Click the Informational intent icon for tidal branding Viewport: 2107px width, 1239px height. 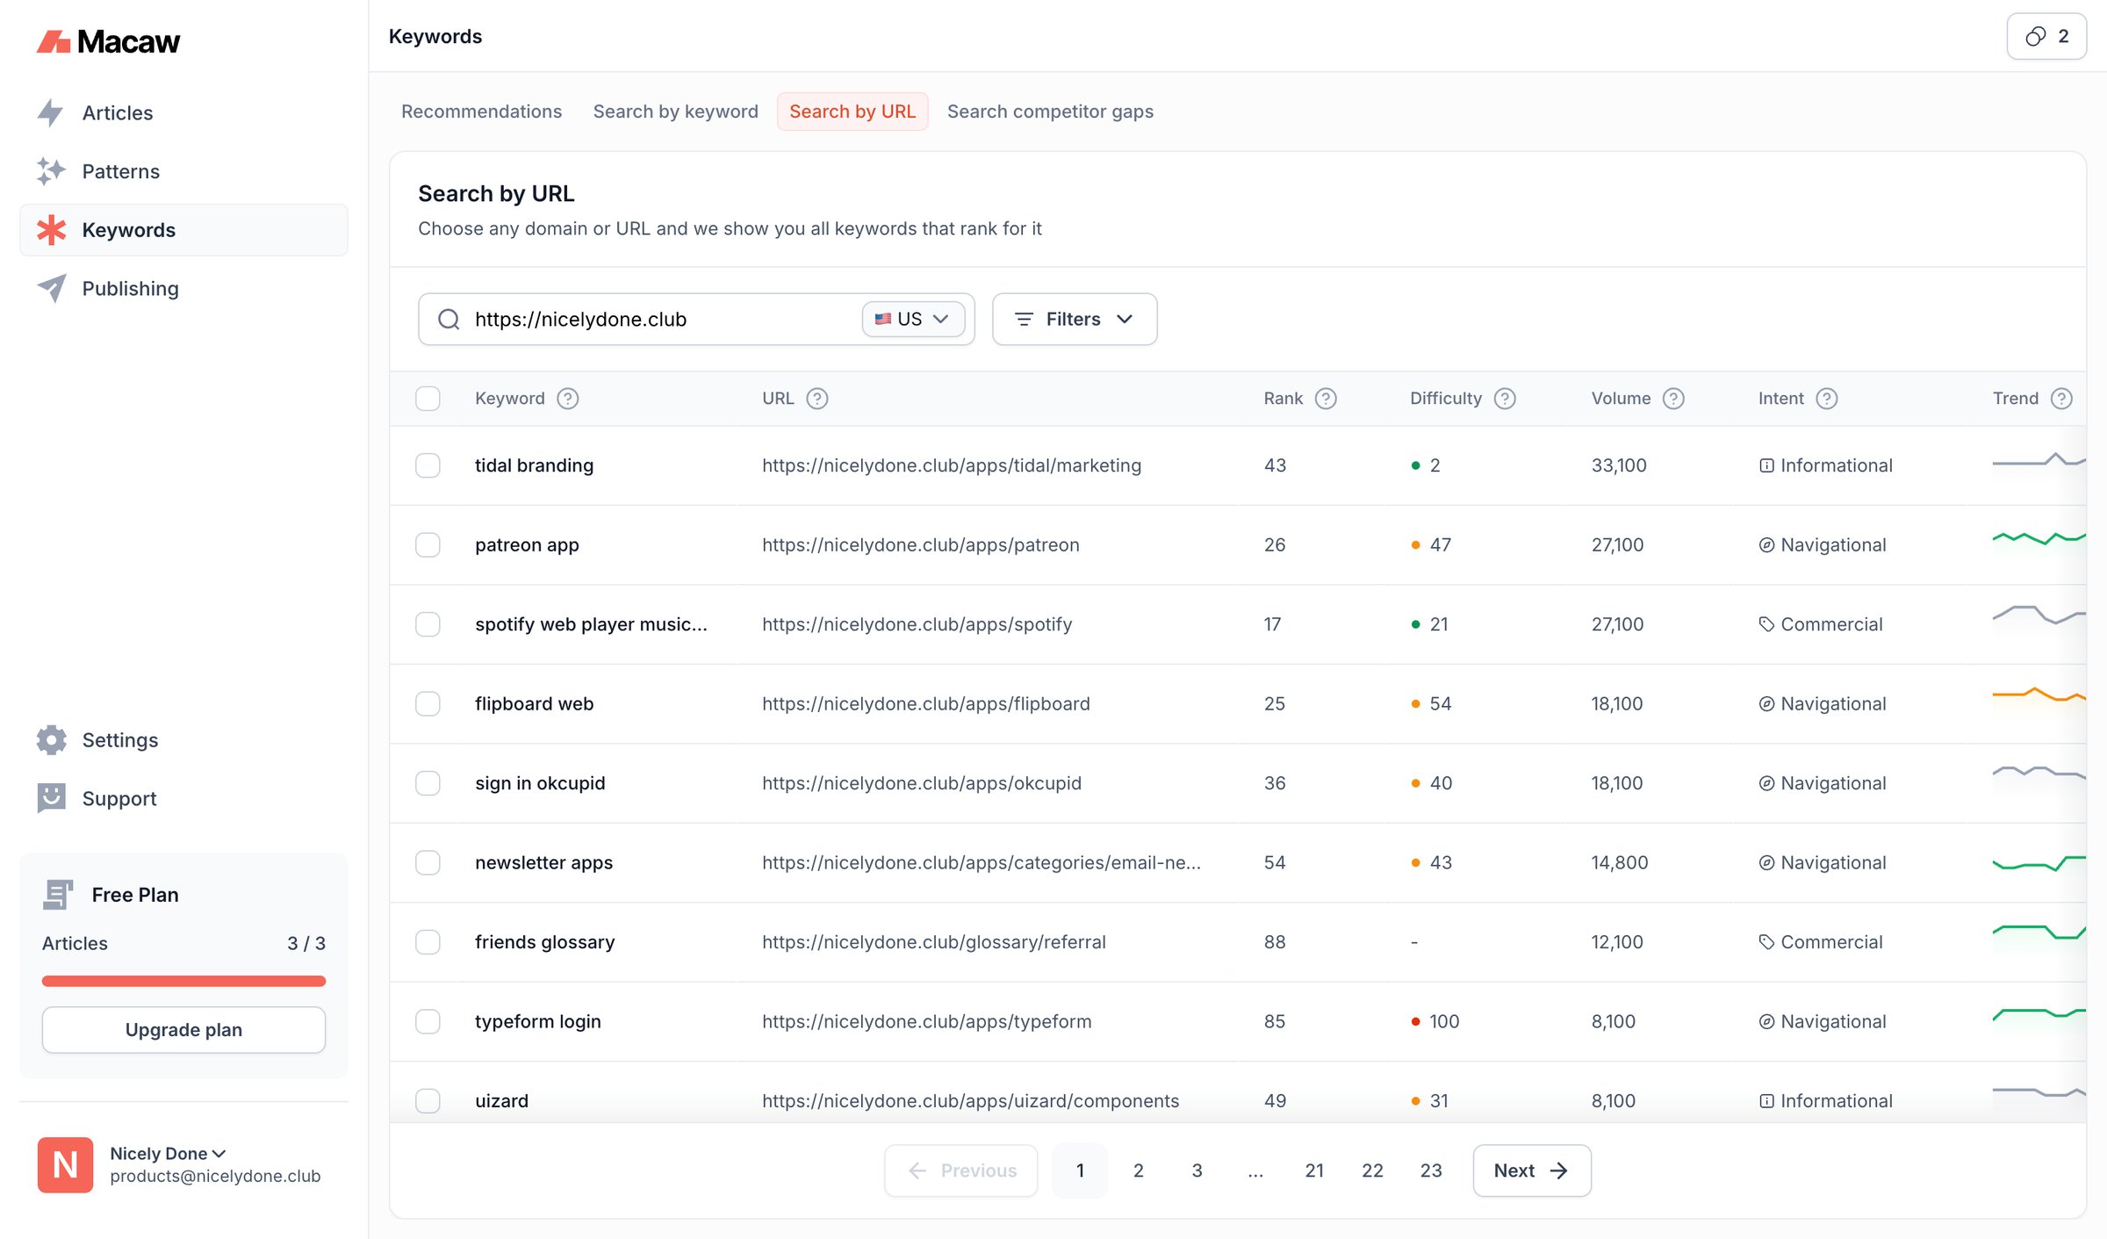1766,465
